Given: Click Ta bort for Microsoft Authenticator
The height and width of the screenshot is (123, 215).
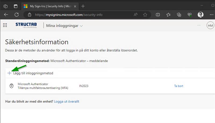Looking at the screenshot, I should pos(178,86).
